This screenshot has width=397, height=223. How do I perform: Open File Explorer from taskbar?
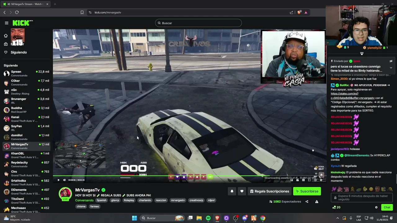[x=199, y=218]
